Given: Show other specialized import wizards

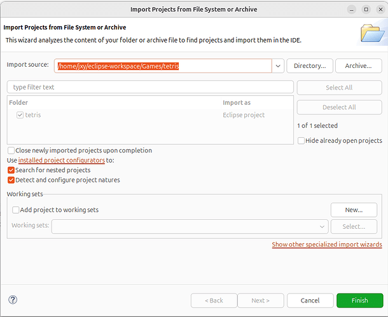Looking at the screenshot, I should (x=327, y=245).
